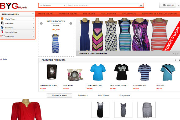Switch to the Sneakers tab
180x120 pixels.
click(x=83, y=96)
